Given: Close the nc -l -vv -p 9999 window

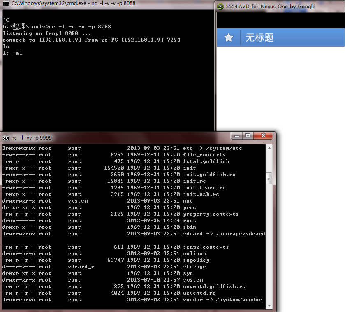Looking at the screenshot, I should click(x=263, y=135).
